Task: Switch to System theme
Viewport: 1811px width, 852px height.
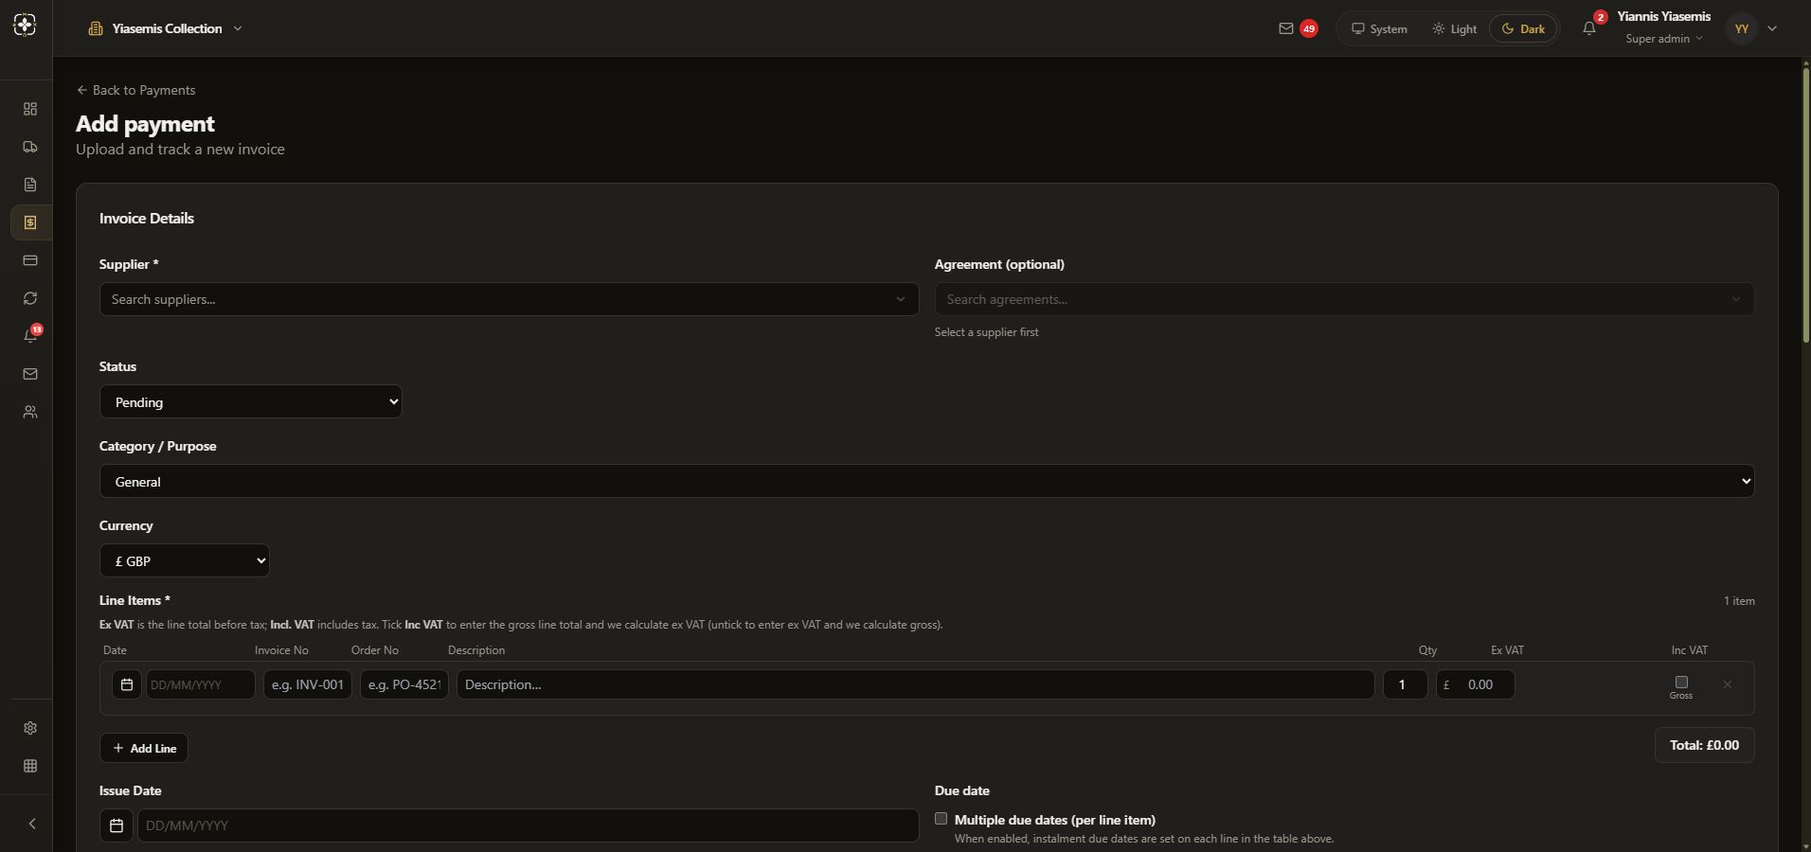Action: [1379, 28]
